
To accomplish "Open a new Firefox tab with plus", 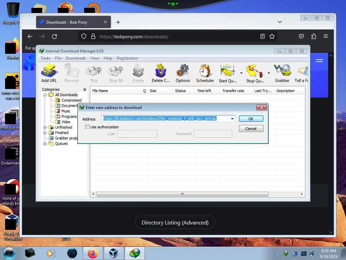I will [x=118, y=22].
